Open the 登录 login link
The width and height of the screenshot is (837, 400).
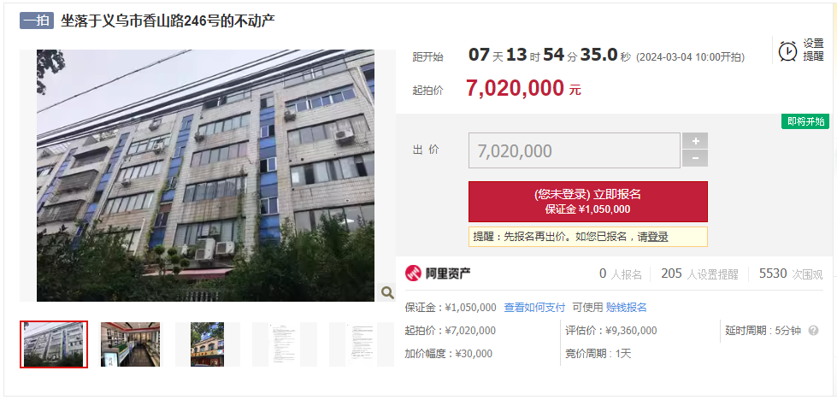657,237
